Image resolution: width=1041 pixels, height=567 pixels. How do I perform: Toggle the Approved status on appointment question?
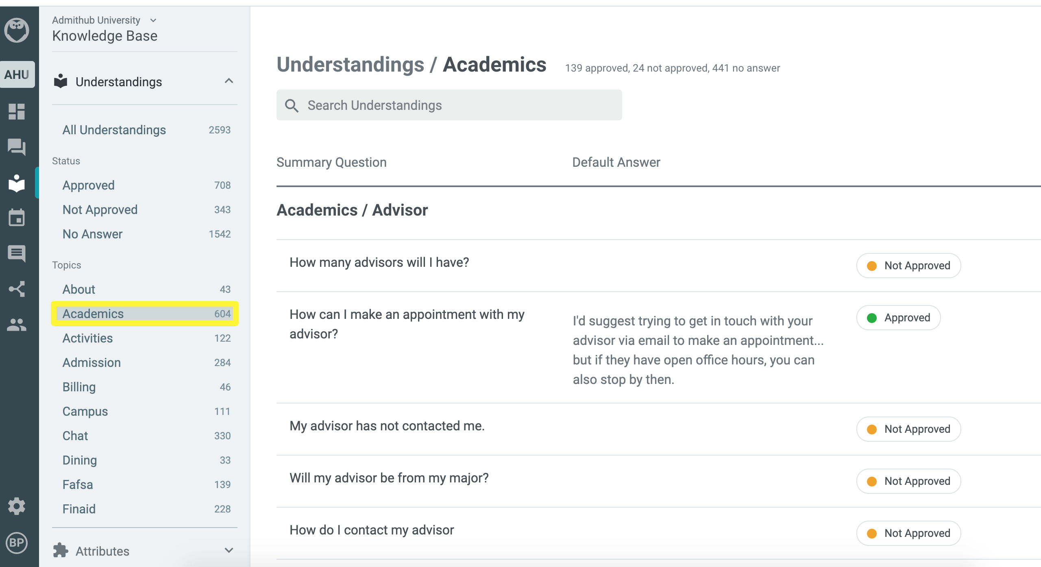898,318
